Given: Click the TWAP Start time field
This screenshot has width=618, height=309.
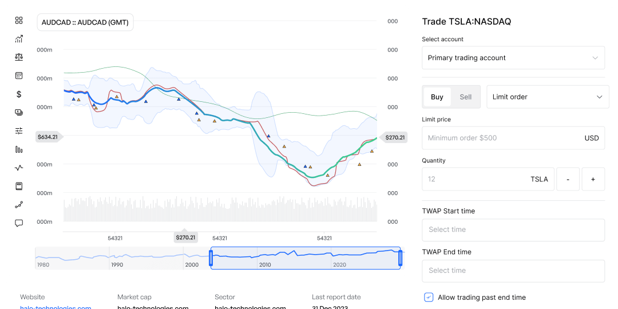Looking at the screenshot, I should coord(513,229).
